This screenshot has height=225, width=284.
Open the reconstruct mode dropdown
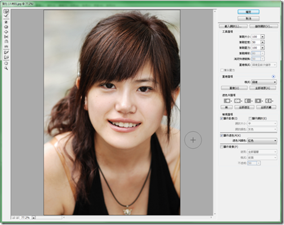pyautogui.click(x=264, y=82)
